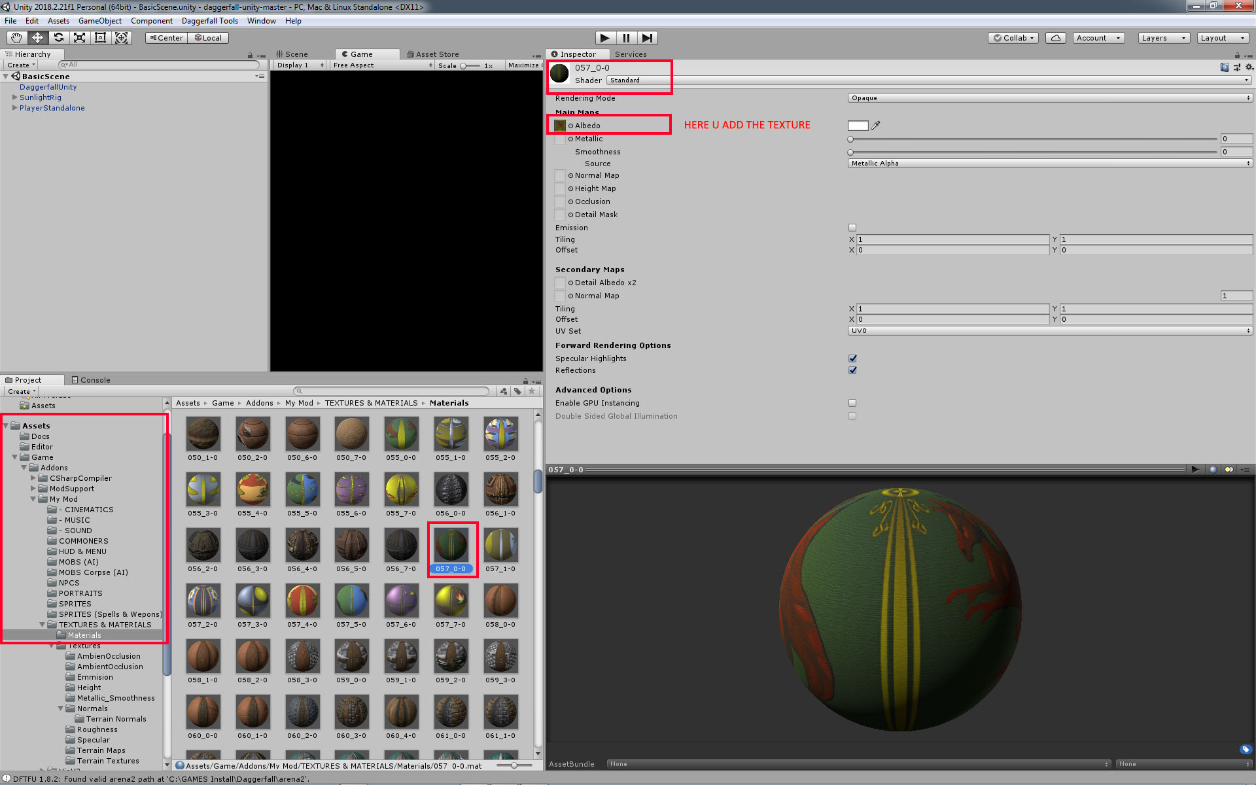1256x785 pixels.
Task: Click the favorites star in Project toolbar
Action: (x=532, y=391)
